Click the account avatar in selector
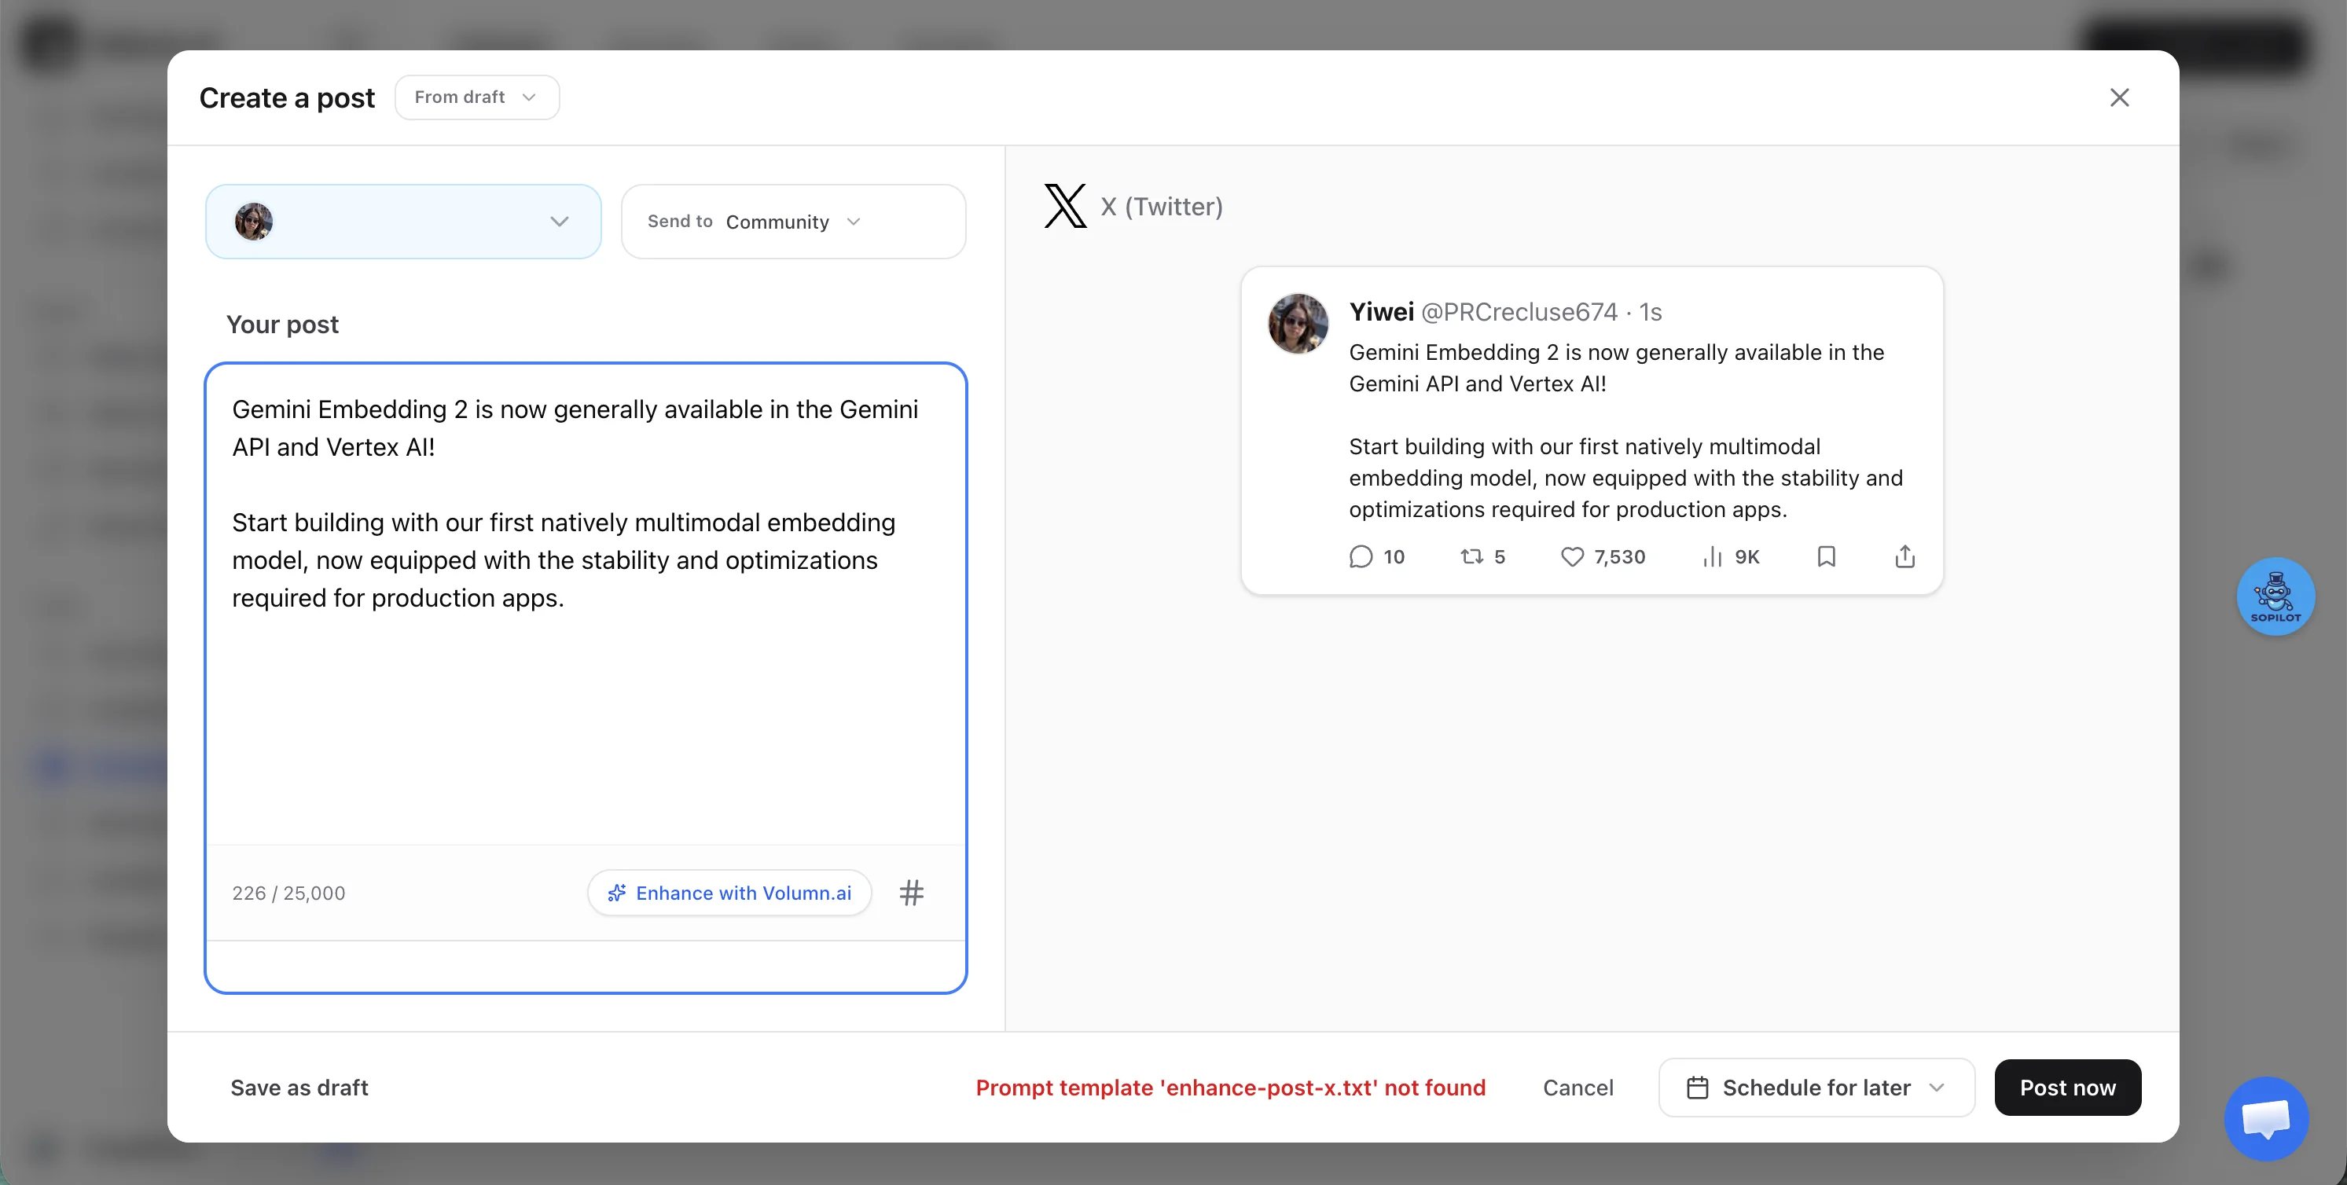 [x=254, y=222]
